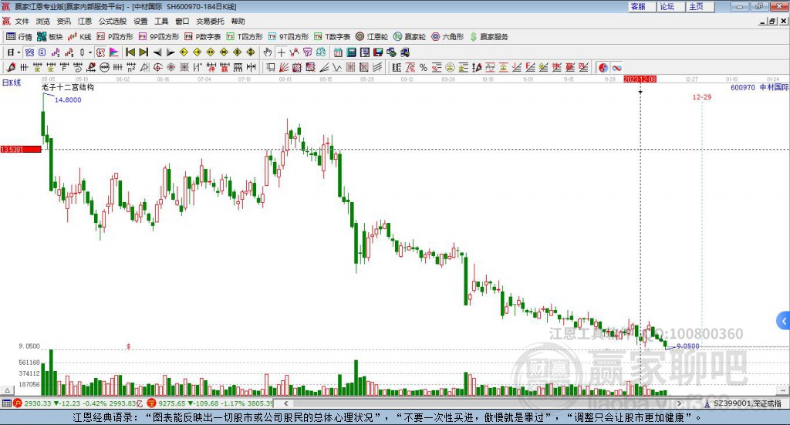This screenshot has height=425, width=790.
Task: Open the calendar icon showing 21
Action: 338,52
